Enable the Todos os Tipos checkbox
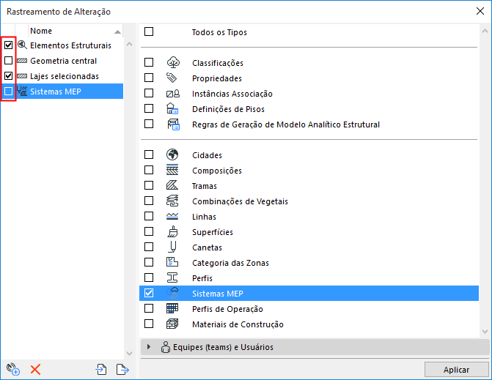Image resolution: width=492 pixels, height=380 pixels. point(149,32)
